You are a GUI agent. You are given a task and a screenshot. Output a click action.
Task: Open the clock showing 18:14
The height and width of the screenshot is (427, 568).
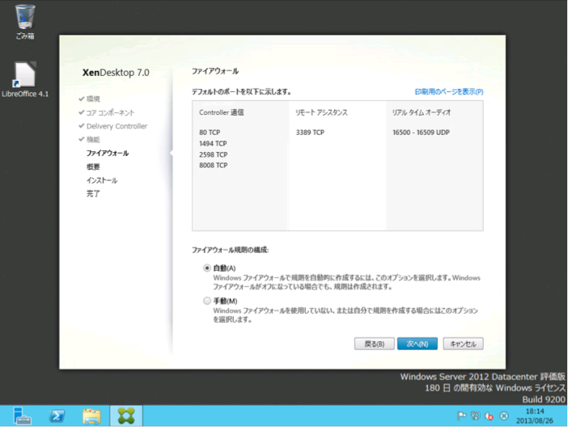coord(535,416)
